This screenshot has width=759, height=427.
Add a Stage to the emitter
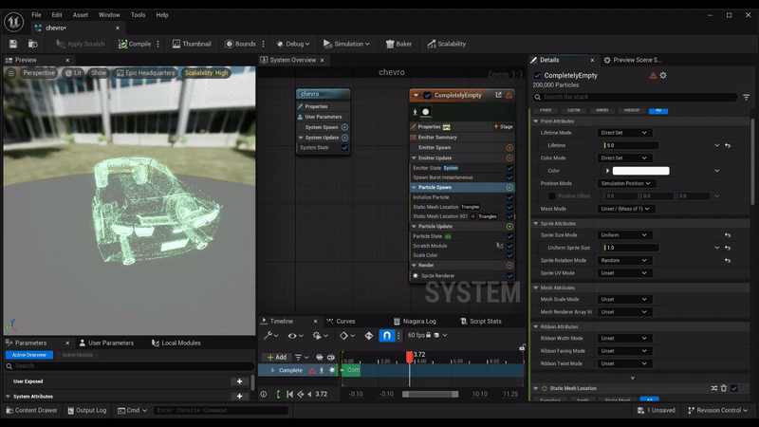pos(504,127)
